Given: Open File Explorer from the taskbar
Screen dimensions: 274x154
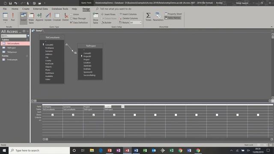Looking at the screenshot, I should (92, 150).
